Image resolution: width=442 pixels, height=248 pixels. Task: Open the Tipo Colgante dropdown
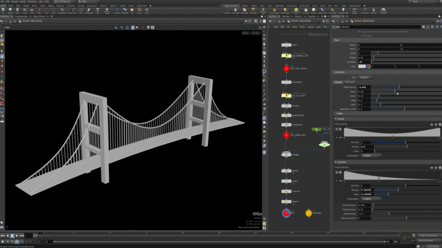(x=364, y=77)
